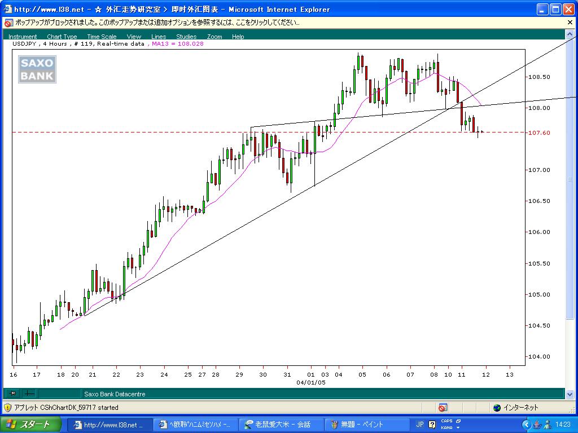Open the Instrument menu
The width and height of the screenshot is (578, 433).
[x=23, y=36]
